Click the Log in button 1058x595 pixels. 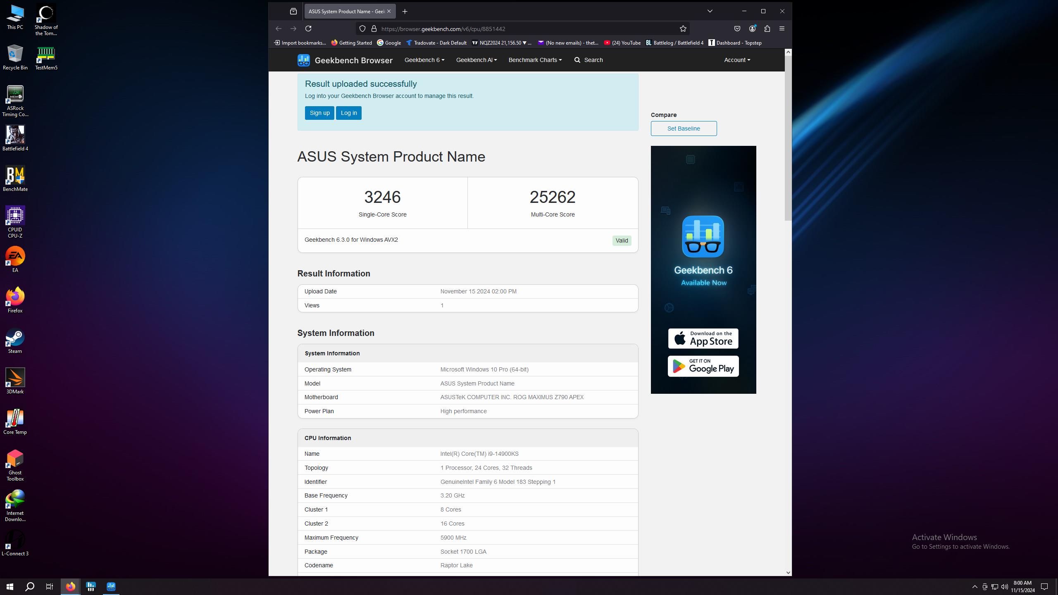click(349, 113)
